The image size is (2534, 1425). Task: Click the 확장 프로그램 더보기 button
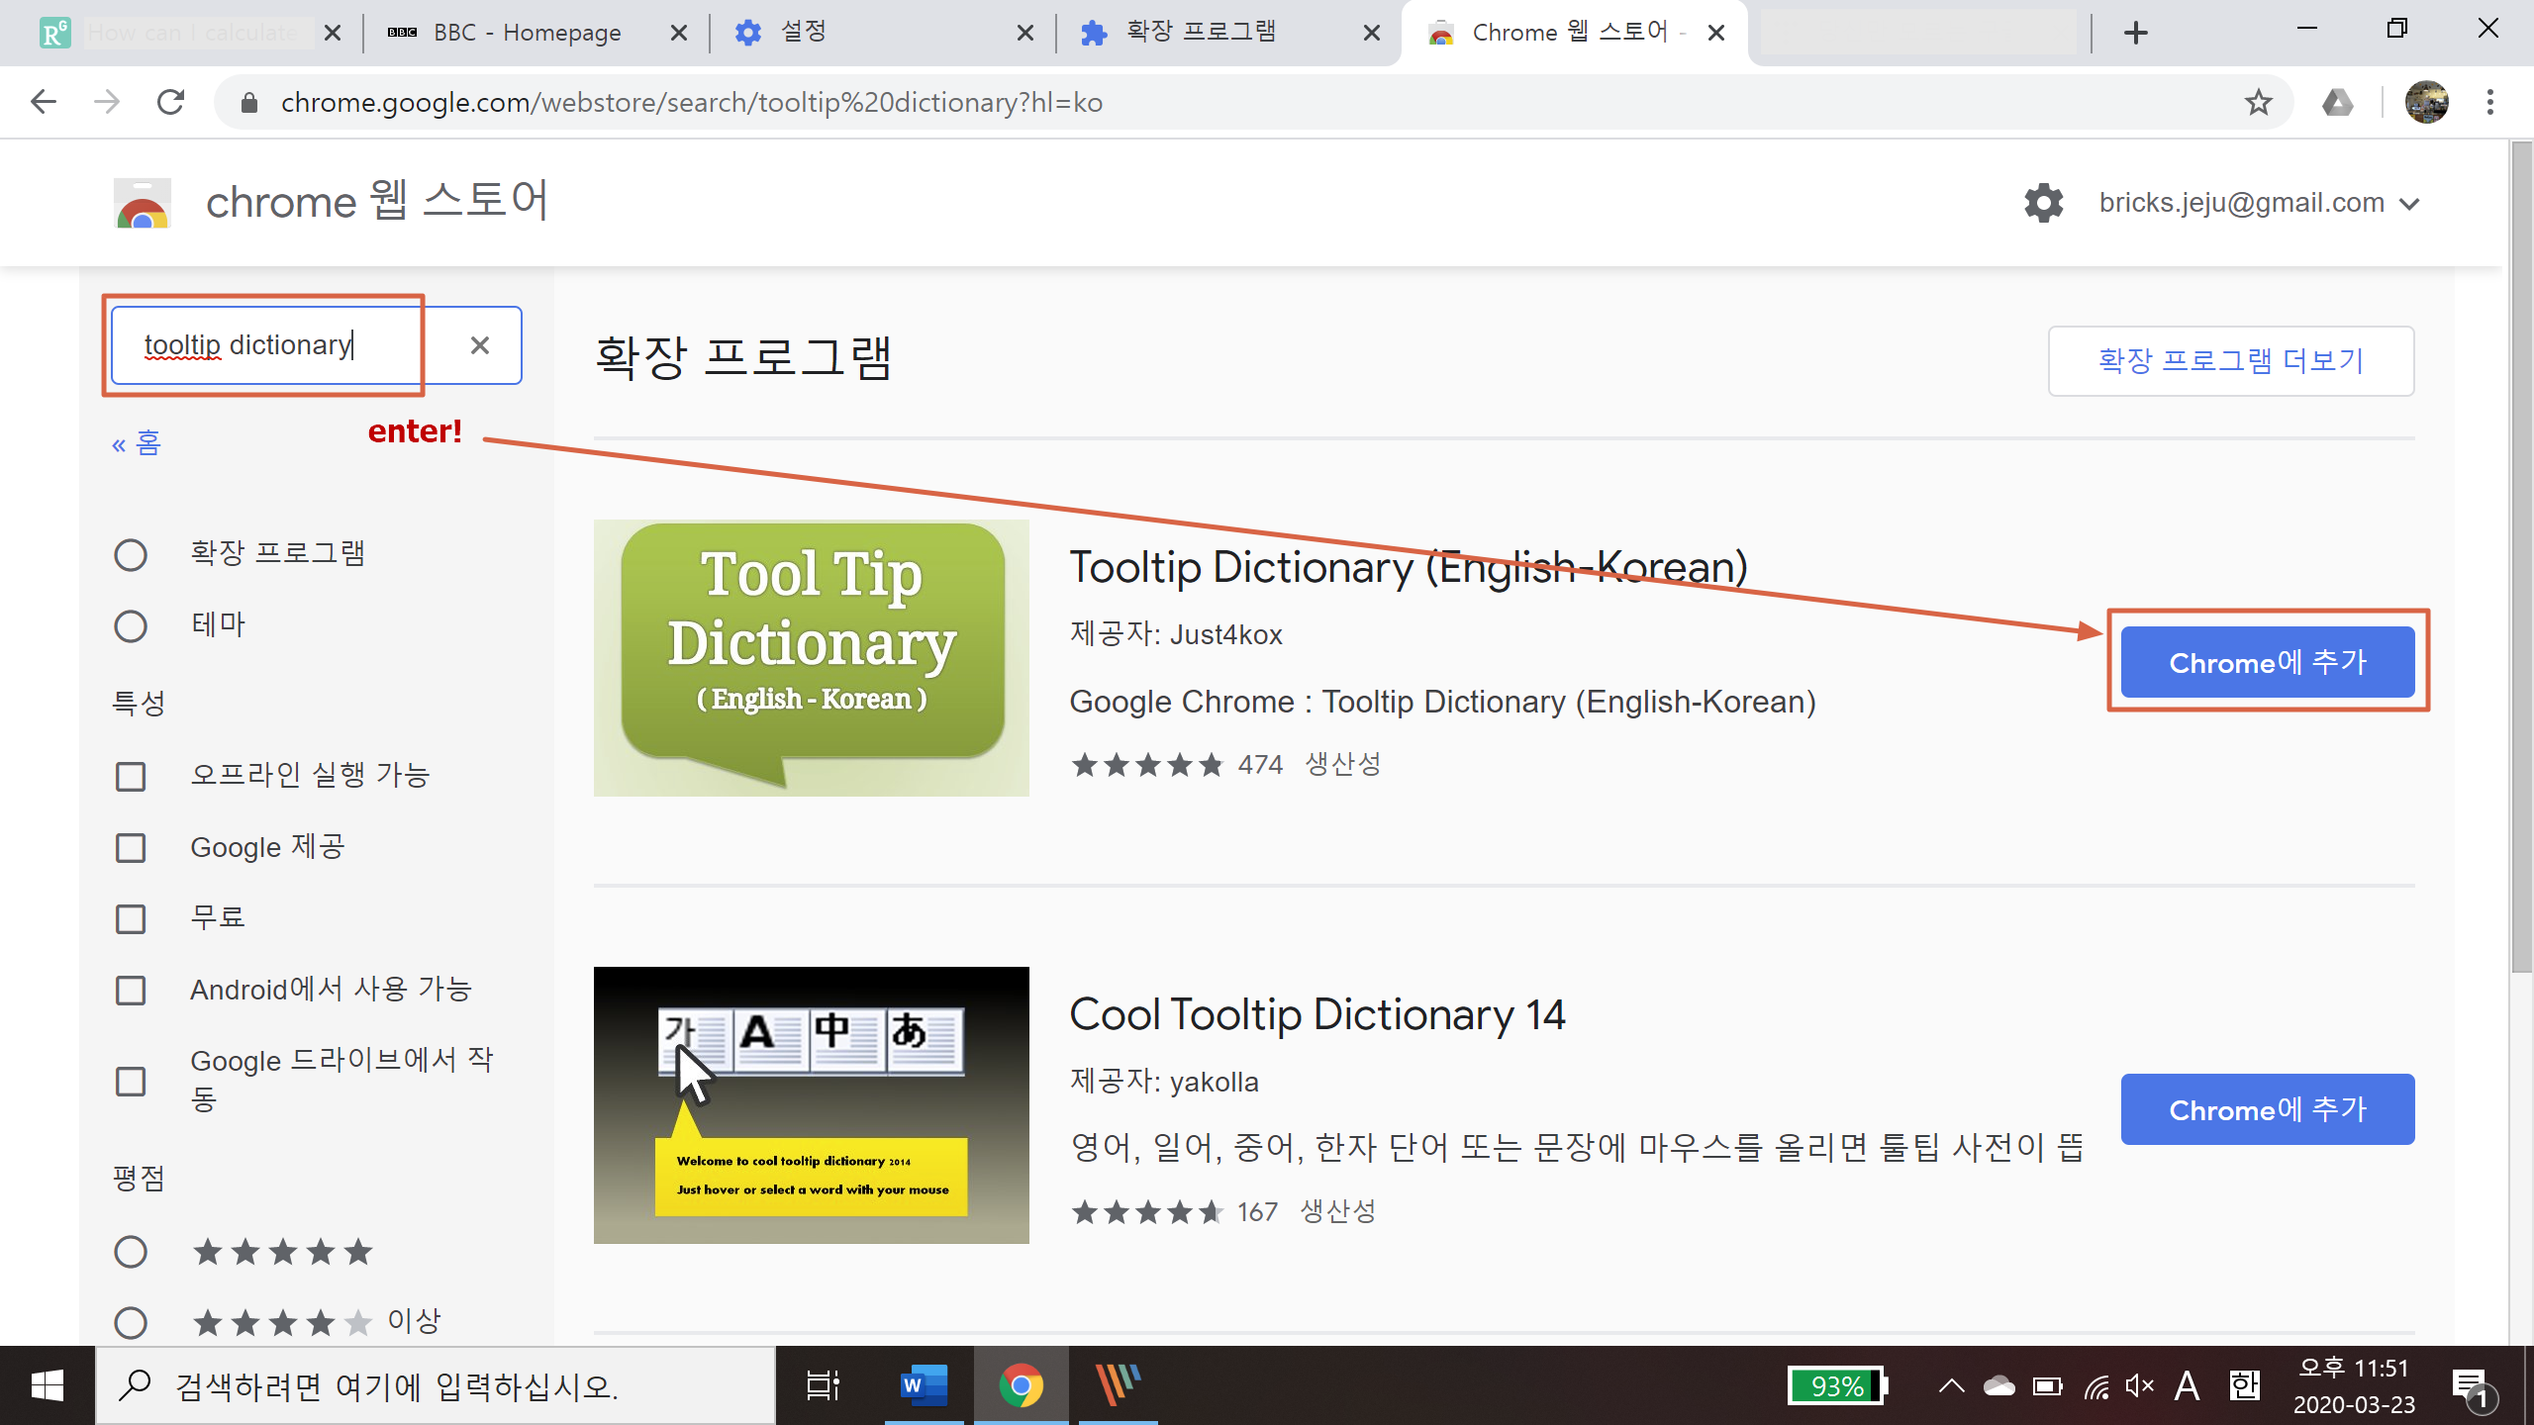2230,361
